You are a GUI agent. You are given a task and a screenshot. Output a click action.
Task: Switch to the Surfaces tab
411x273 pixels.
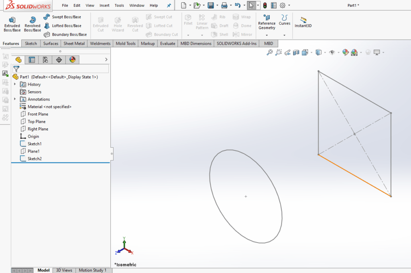coord(51,43)
